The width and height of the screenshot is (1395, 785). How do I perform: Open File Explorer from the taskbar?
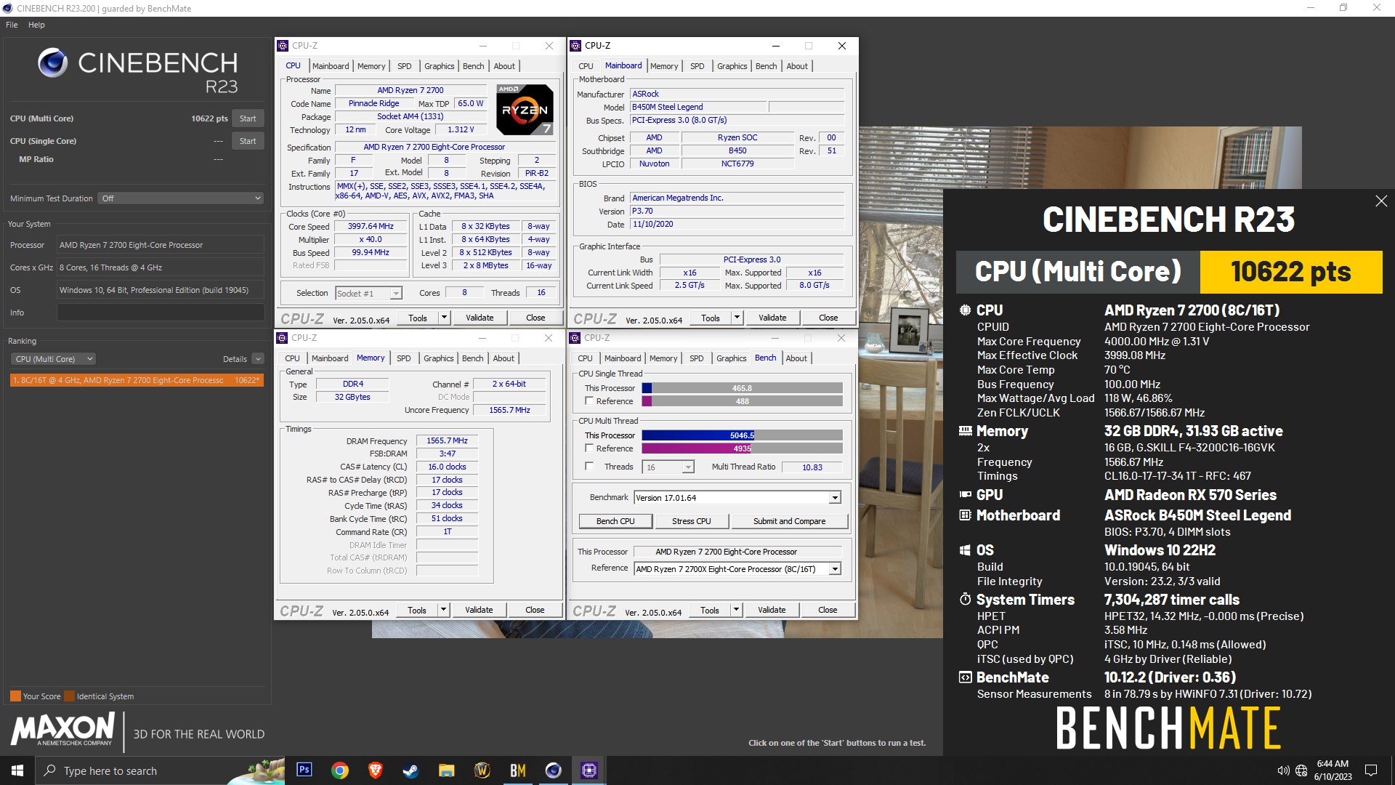coord(447,770)
